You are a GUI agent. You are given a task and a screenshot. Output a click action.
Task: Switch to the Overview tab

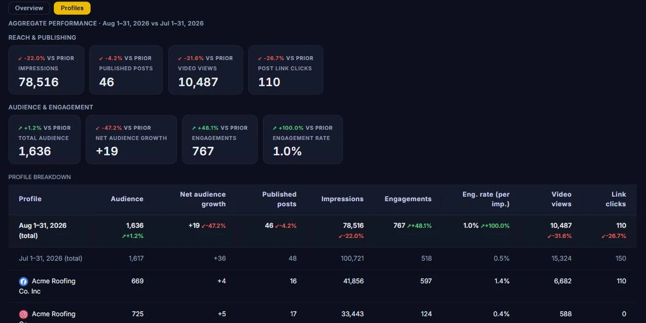point(29,8)
